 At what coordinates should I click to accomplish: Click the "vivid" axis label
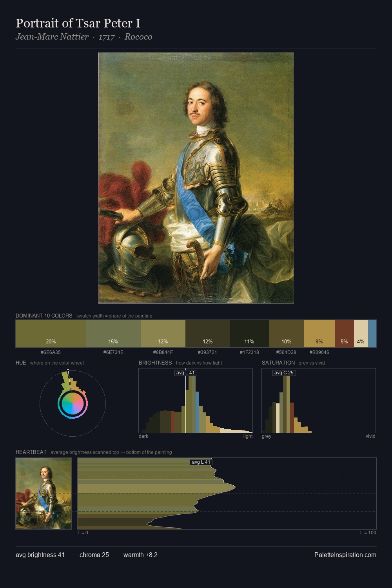coord(370,436)
